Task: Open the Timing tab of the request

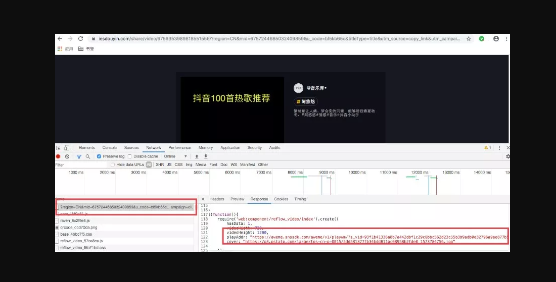Action: click(300, 199)
